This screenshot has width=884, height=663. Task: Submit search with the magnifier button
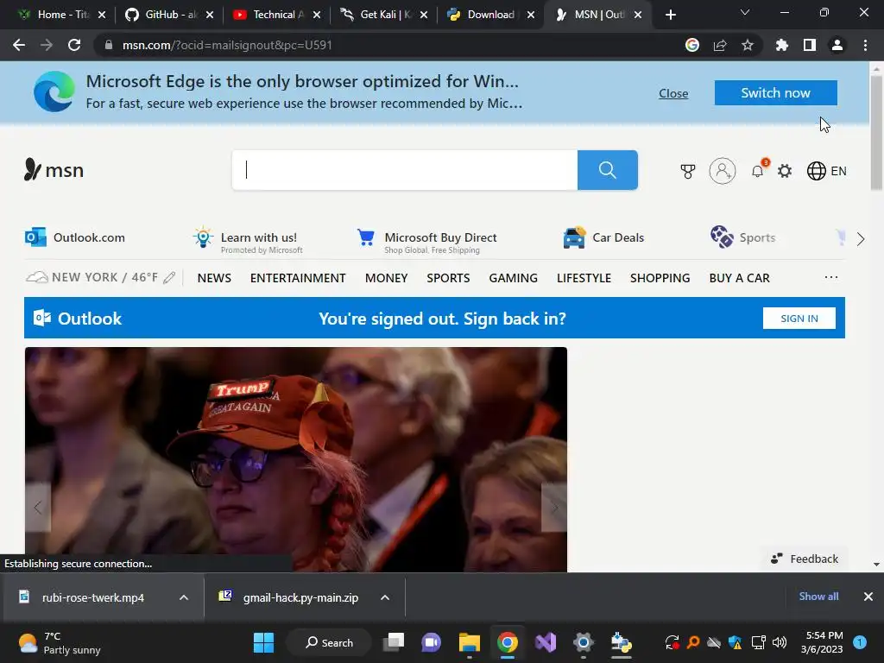pyautogui.click(x=607, y=170)
